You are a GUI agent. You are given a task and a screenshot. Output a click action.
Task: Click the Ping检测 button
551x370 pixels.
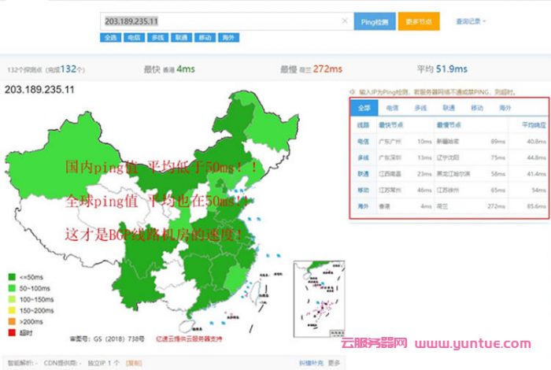pyautogui.click(x=374, y=21)
